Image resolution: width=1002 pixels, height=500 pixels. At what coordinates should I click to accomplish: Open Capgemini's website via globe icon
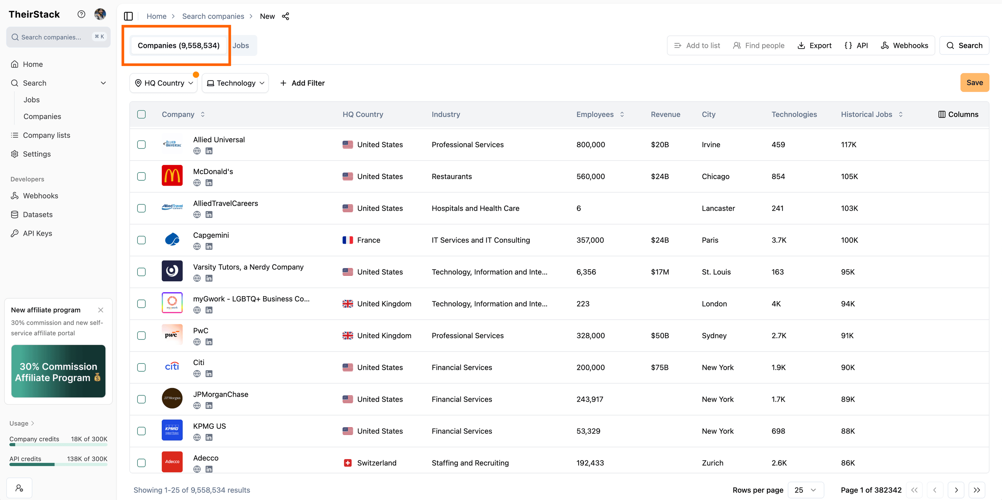pos(197,246)
